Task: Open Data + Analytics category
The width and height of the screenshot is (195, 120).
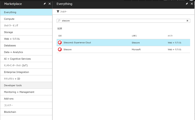Action: coord(26,52)
